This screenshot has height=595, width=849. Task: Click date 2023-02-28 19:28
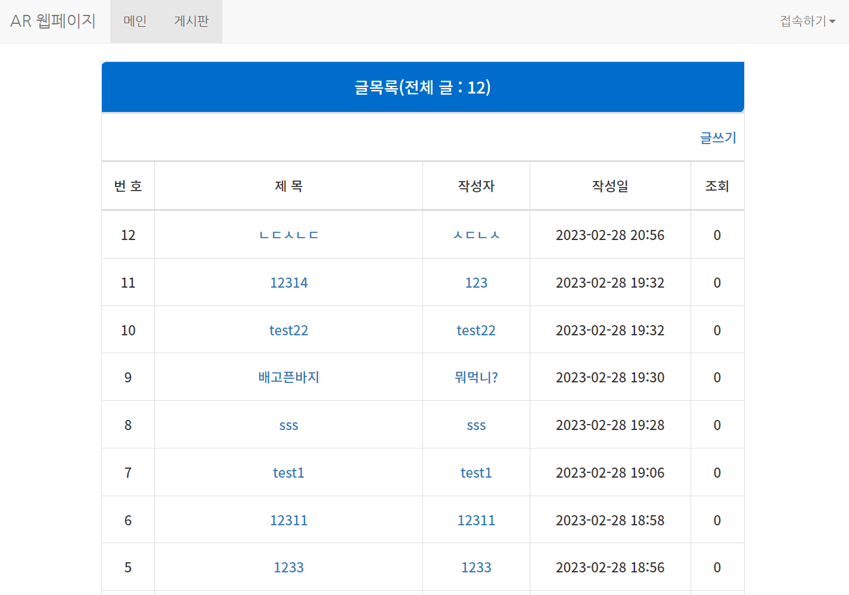point(610,425)
